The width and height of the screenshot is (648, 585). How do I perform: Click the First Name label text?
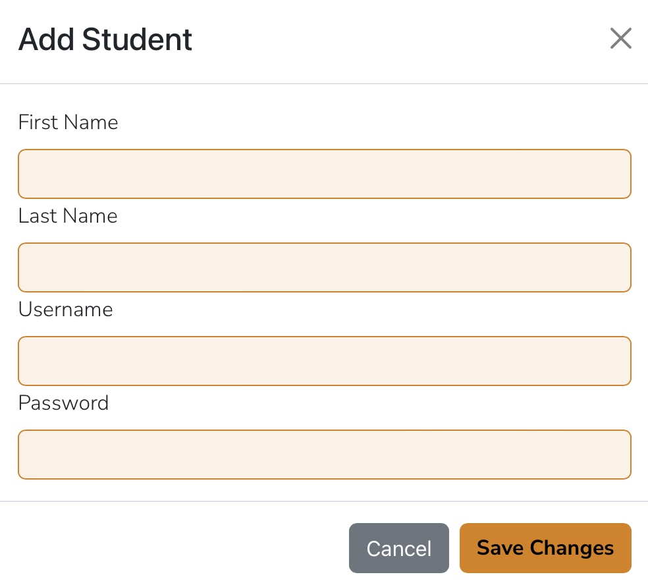68,123
